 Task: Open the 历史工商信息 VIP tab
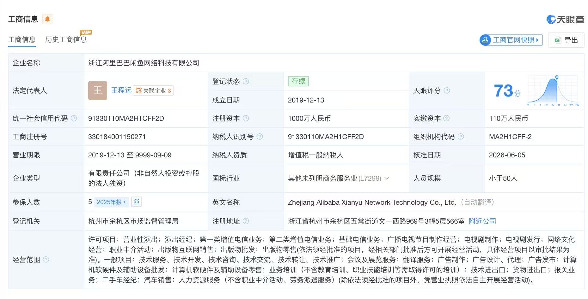point(66,40)
